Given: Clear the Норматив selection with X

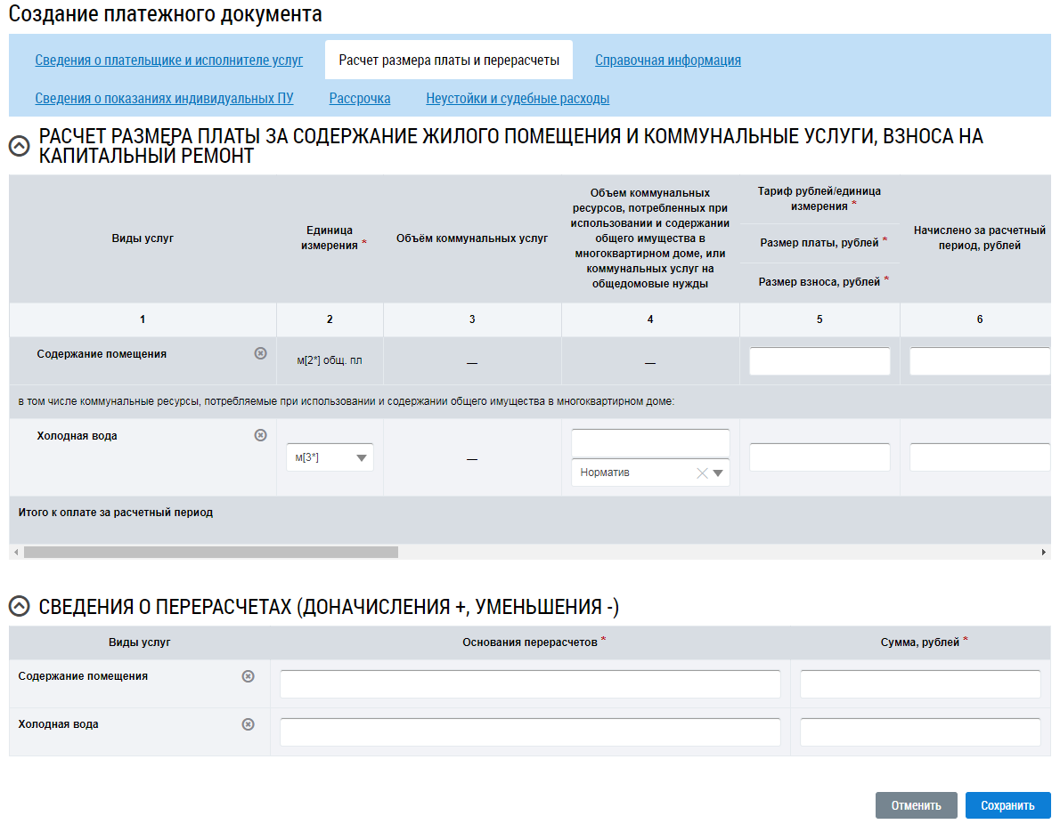Looking at the screenshot, I should tap(702, 473).
